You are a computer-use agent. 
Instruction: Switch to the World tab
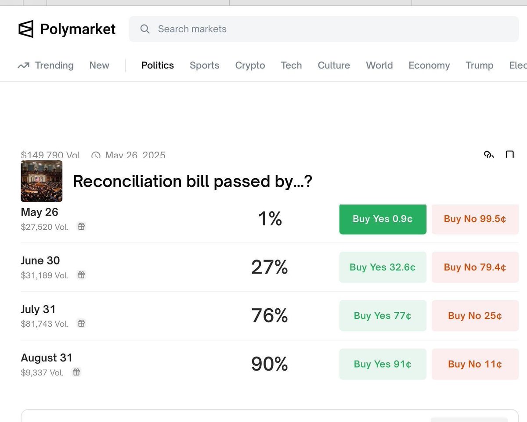pyautogui.click(x=379, y=65)
